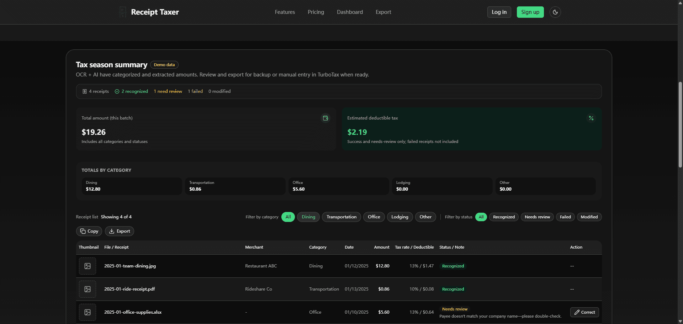Screen dimensions: 683x324
Task: Click the Sign up button
Action: (x=530, y=12)
